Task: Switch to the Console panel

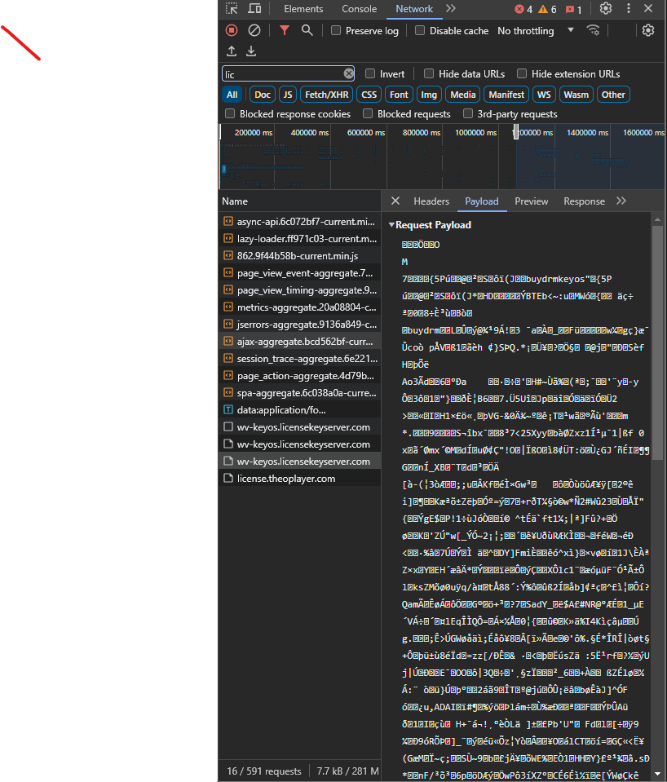Action: pyautogui.click(x=360, y=9)
